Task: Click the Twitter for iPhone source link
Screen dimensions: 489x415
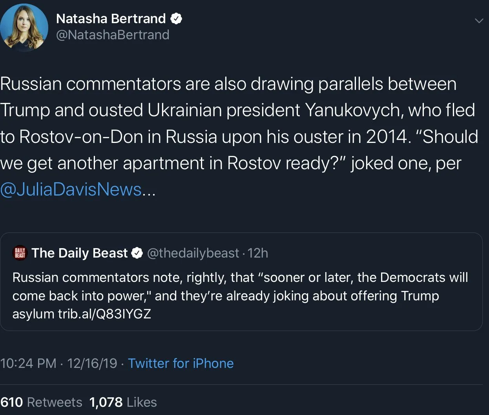Action: pyautogui.click(x=181, y=363)
